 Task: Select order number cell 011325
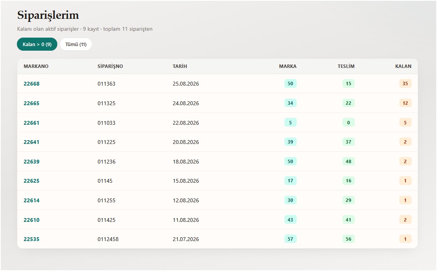(x=106, y=103)
